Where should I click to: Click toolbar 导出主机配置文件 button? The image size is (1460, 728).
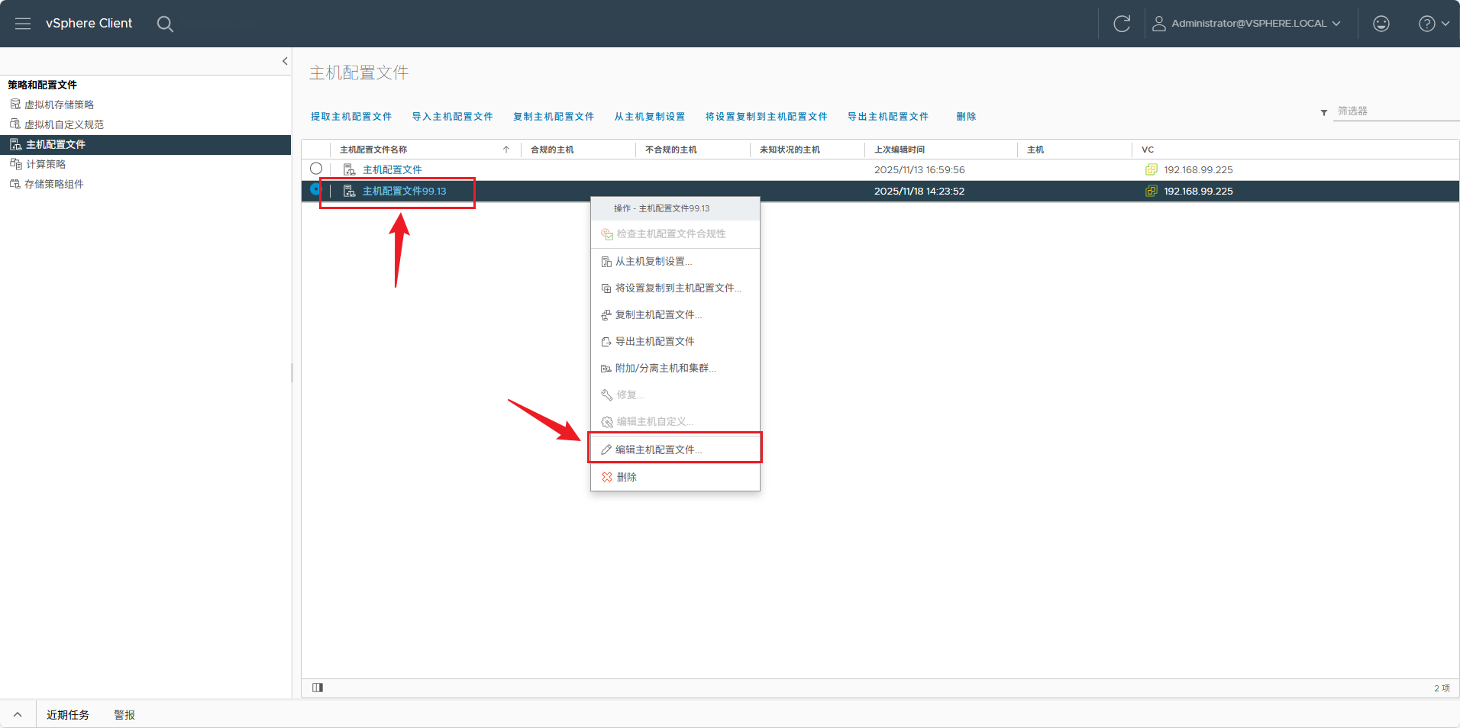(888, 117)
